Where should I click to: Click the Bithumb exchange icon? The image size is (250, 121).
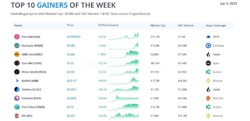pyautogui.click(x=208, y=98)
